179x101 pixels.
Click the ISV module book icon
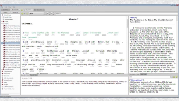[x=4, y=41]
